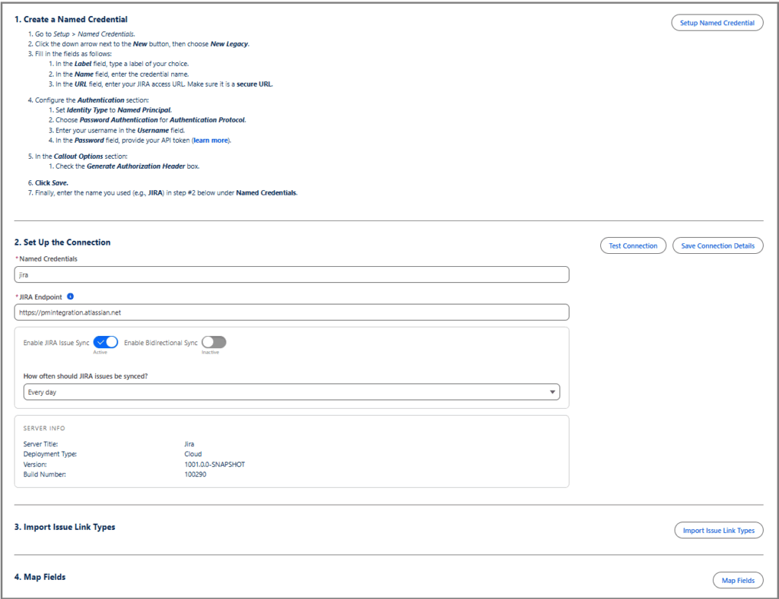
Task: Click the build number value 100290
Action: (196, 474)
